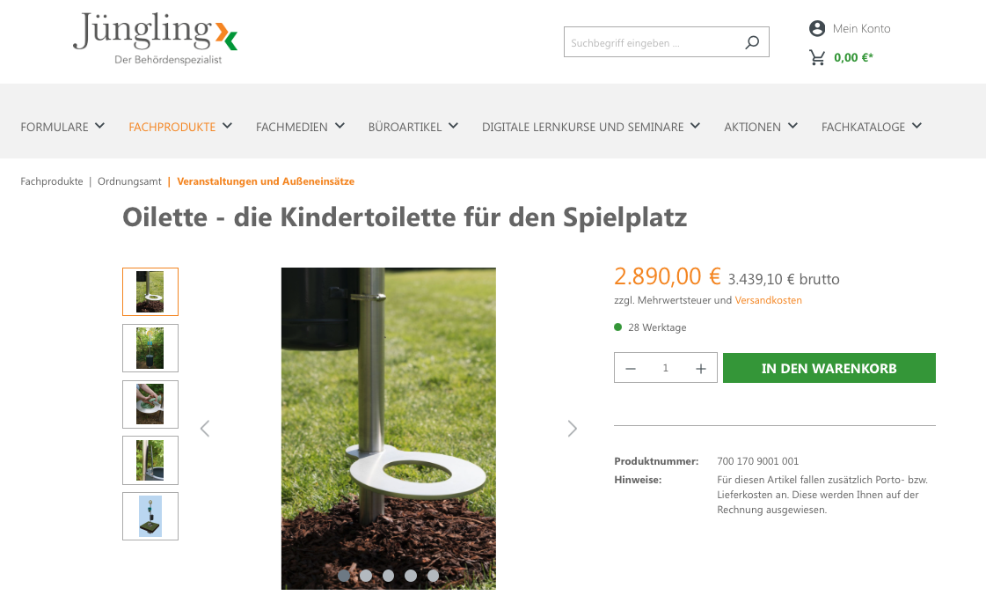Viewport: 986px width, 610px height.
Task: Go to the next product image arrow
Action: pyautogui.click(x=572, y=429)
